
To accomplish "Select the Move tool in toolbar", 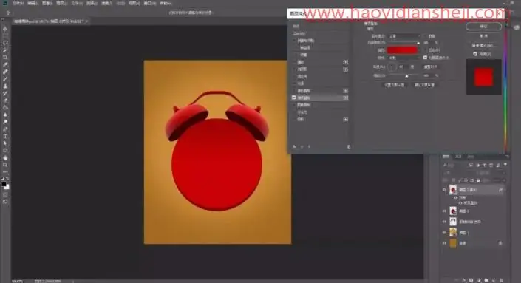I will 5,29.
